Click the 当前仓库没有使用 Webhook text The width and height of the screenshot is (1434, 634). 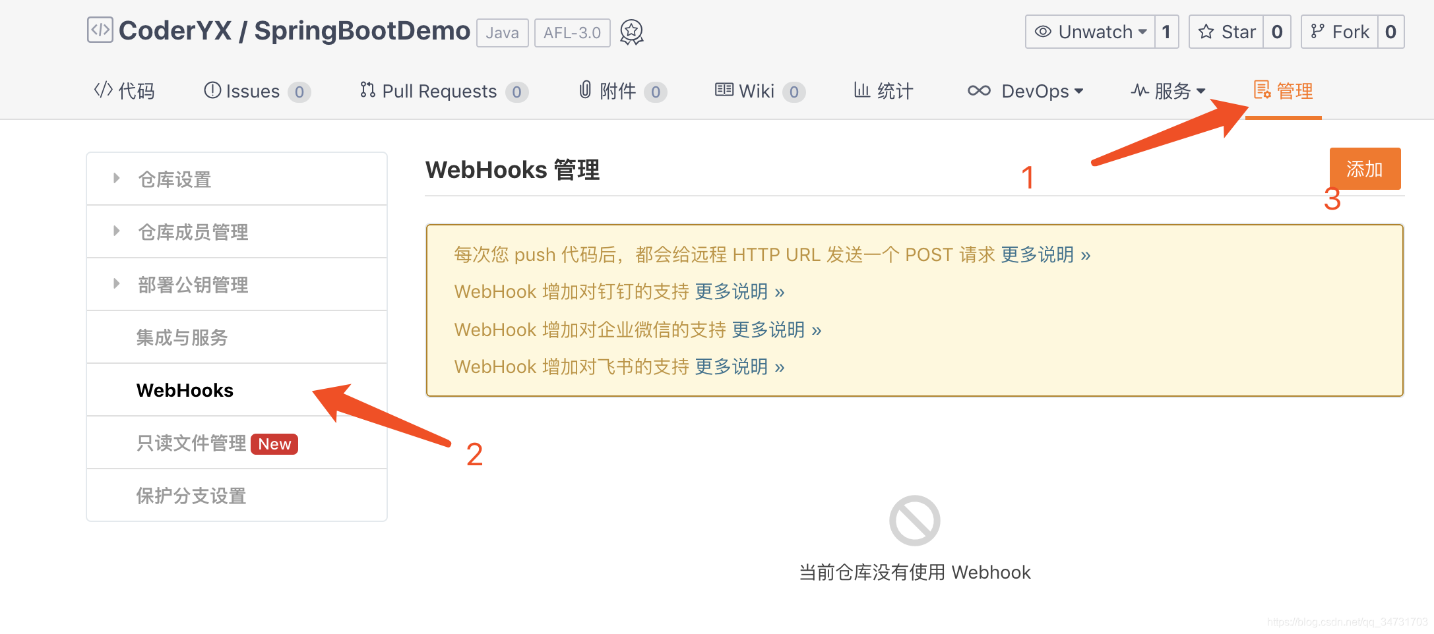914,572
